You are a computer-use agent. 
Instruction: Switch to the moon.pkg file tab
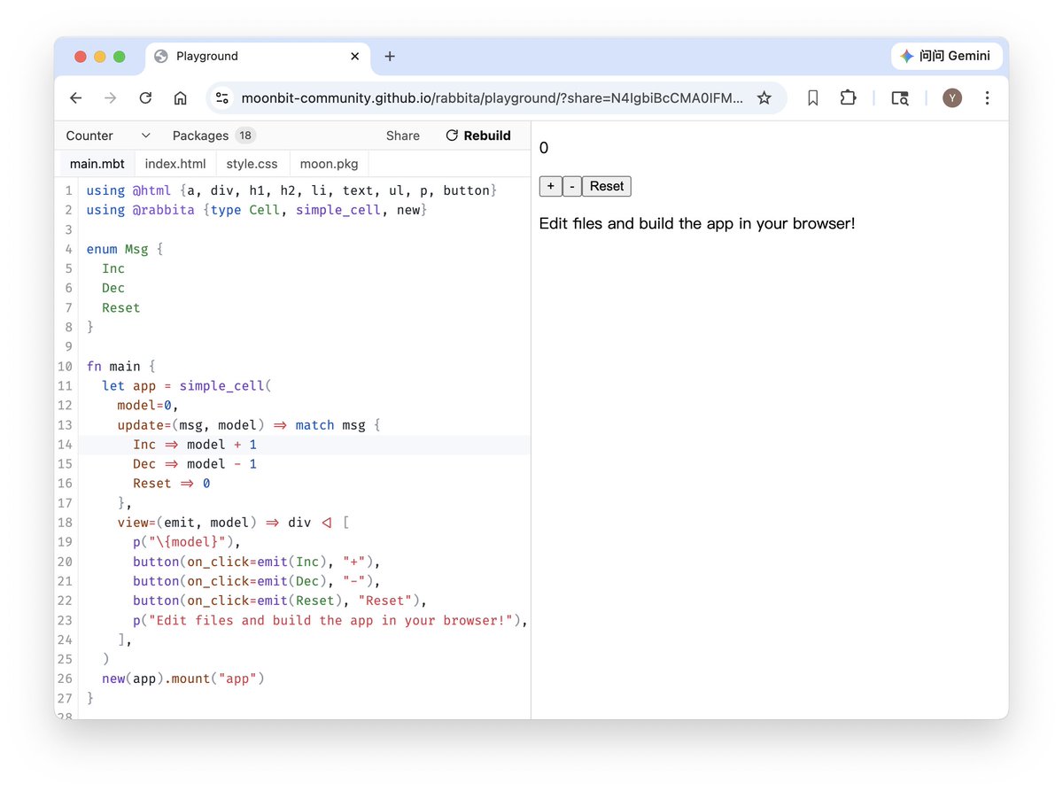coord(329,164)
